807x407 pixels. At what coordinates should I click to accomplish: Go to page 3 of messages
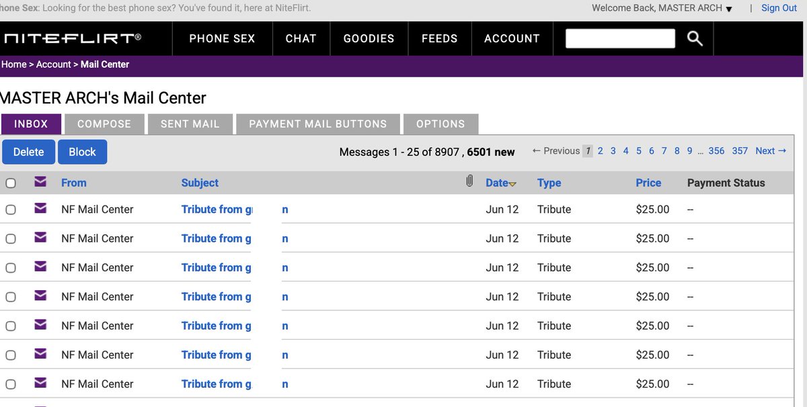(x=613, y=151)
